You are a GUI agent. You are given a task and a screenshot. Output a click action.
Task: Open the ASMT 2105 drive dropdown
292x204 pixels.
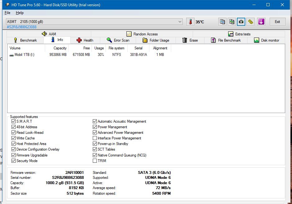[x=94, y=22]
